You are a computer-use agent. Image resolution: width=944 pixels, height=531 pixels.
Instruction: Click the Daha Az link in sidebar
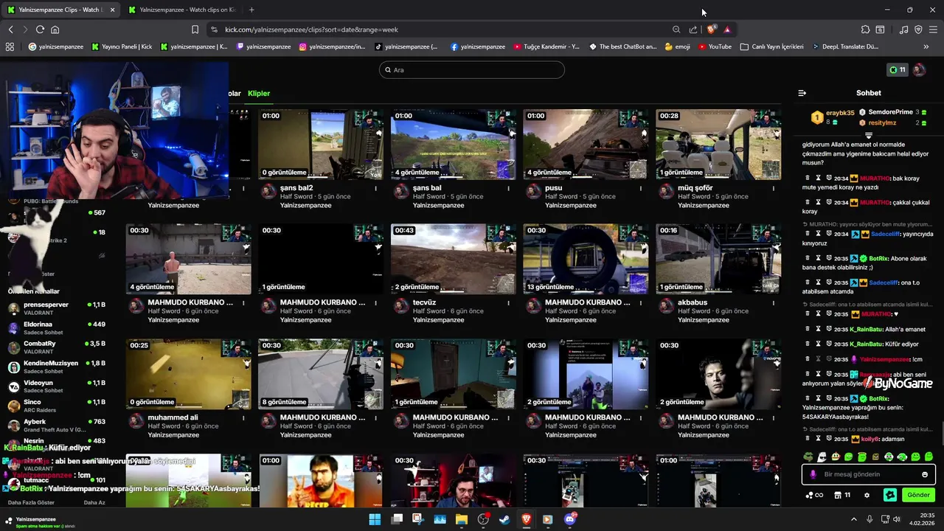click(94, 502)
